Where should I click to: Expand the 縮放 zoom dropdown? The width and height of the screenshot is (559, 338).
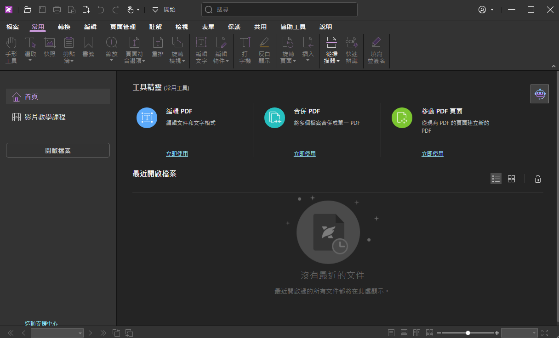tap(111, 61)
